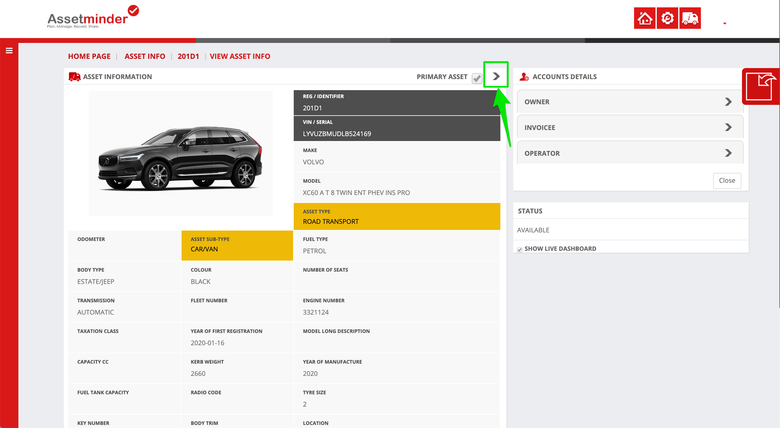
Task: Click the maintenance wrench gear icon
Action: click(667, 18)
